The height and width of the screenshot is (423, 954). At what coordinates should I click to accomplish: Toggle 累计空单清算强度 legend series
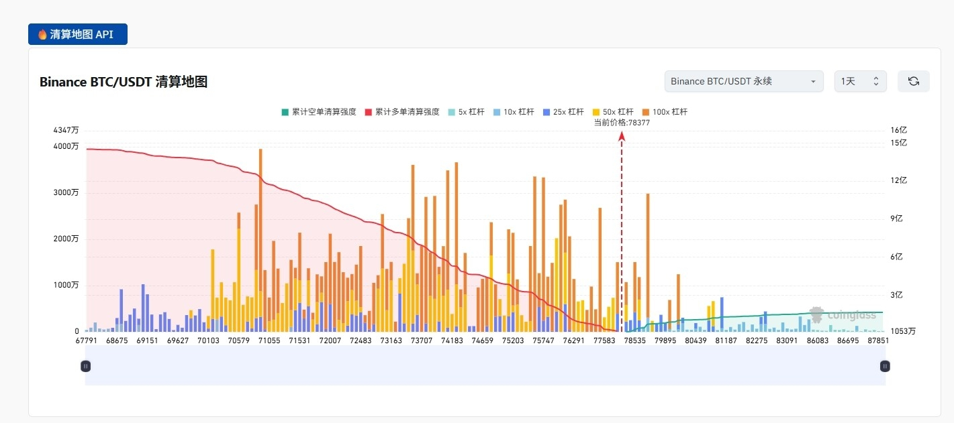coord(319,112)
